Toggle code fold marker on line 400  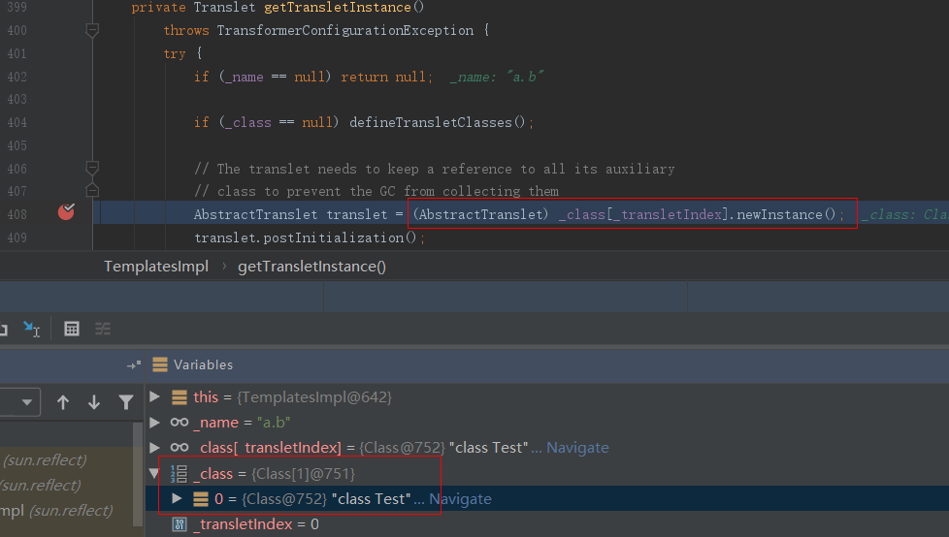point(92,30)
